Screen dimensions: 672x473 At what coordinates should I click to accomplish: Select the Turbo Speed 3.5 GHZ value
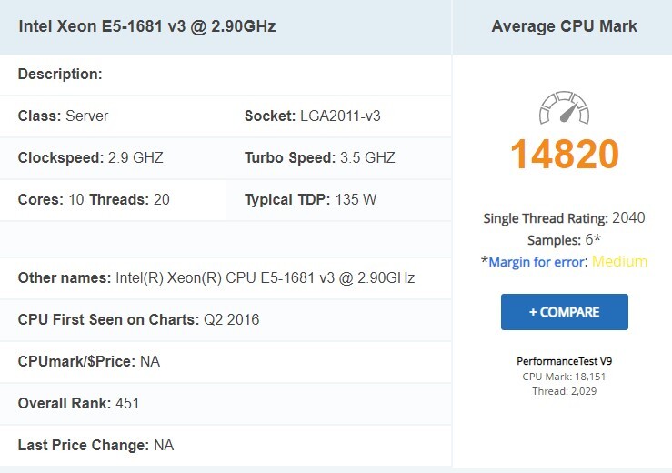tap(319, 157)
